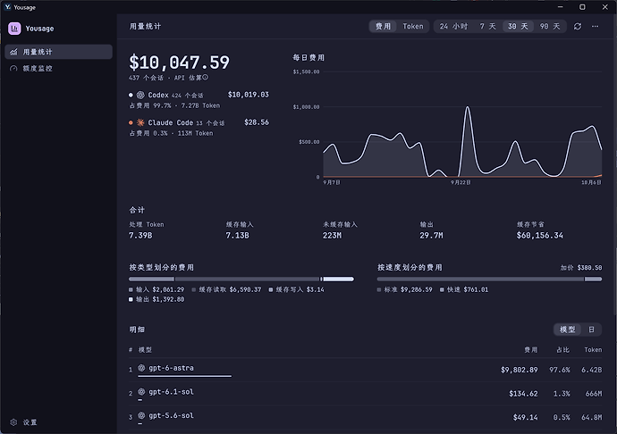Screen dimensions: 617x434
Task: Click the white 输出 legend swatch
Action: (131, 299)
